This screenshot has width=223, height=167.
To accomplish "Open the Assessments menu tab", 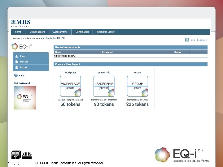I will (60, 32).
